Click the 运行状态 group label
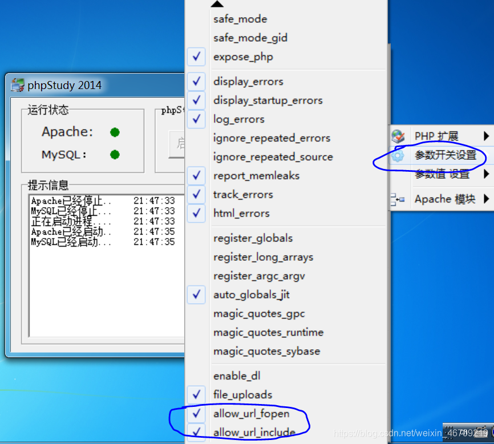 48,110
